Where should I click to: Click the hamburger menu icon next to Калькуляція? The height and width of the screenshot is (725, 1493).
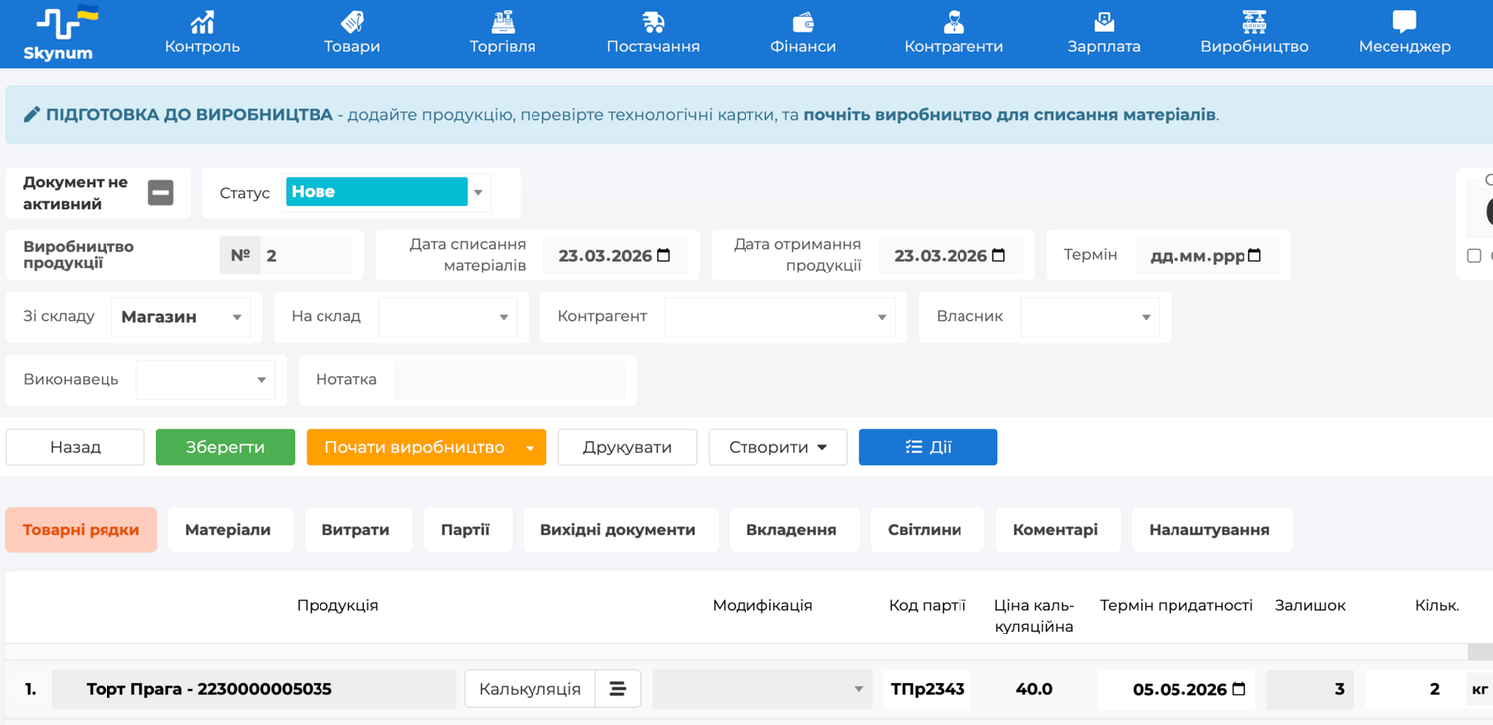[x=618, y=689]
